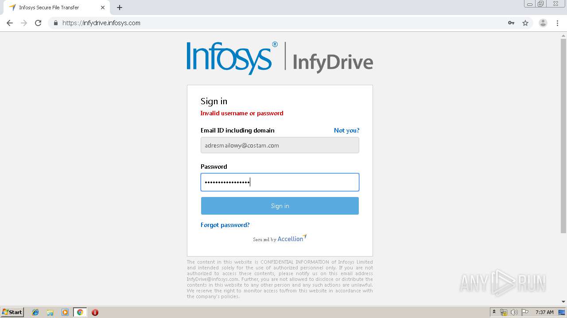This screenshot has height=318, width=567.
Task: Click the volume speaker tray icon
Action: [x=514, y=312]
